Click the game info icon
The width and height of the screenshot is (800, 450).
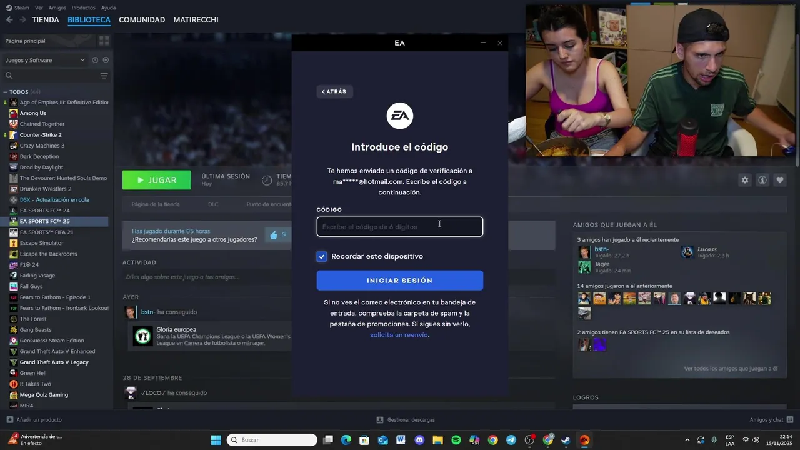(762, 180)
